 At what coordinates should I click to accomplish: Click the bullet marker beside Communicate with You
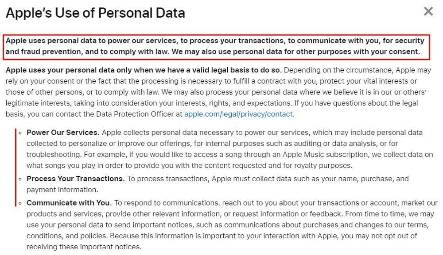tap(20, 203)
